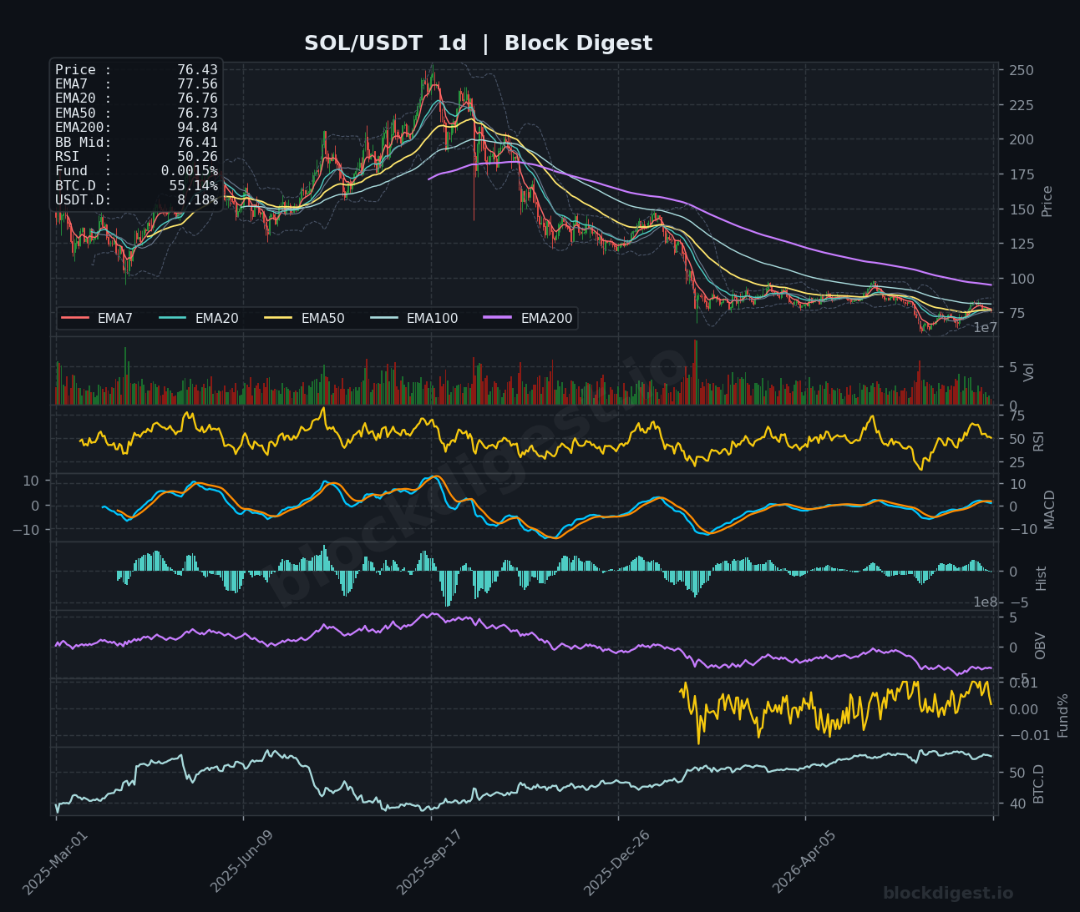The height and width of the screenshot is (912, 1080).
Task: Click the "OBV" axis label
Action: coord(1040,646)
